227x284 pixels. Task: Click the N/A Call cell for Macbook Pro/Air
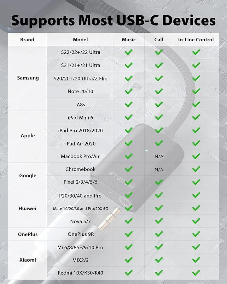pos(159,157)
